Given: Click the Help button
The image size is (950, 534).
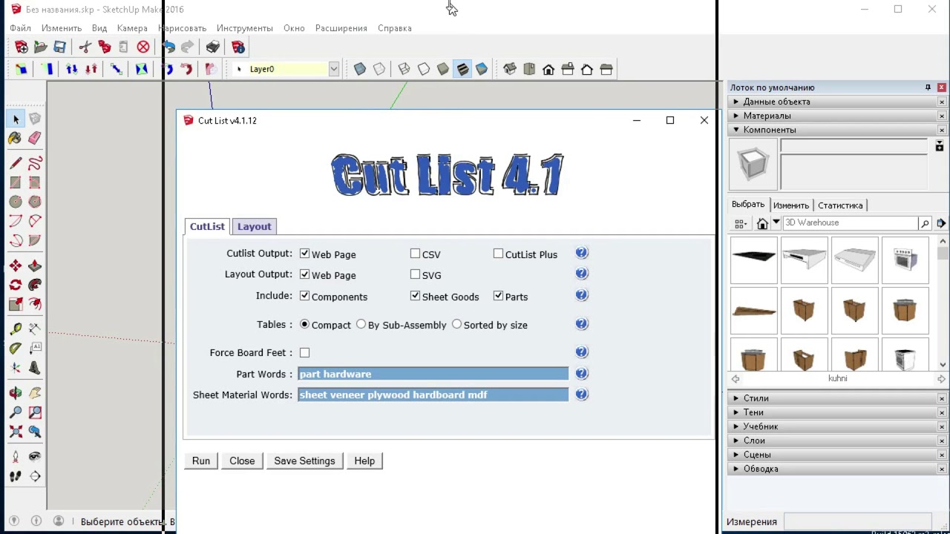Looking at the screenshot, I should 364,461.
